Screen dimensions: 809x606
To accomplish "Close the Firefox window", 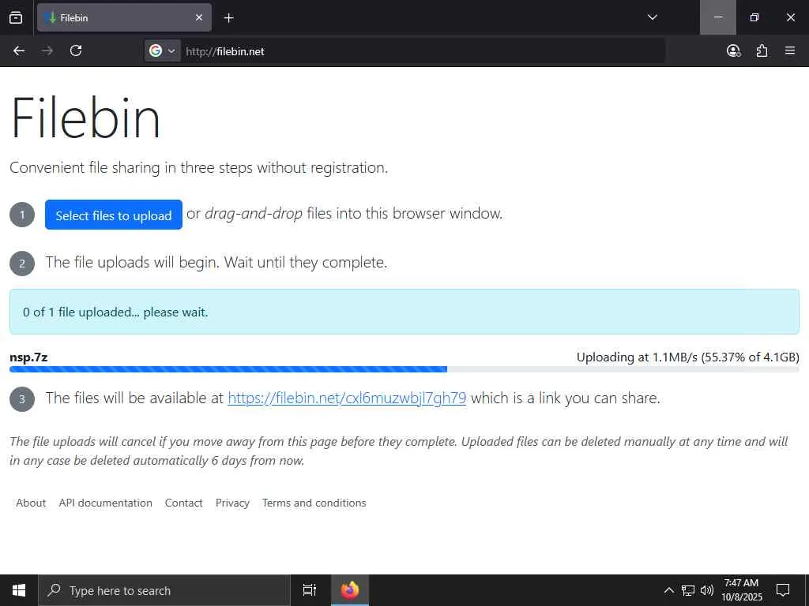I will (790, 17).
